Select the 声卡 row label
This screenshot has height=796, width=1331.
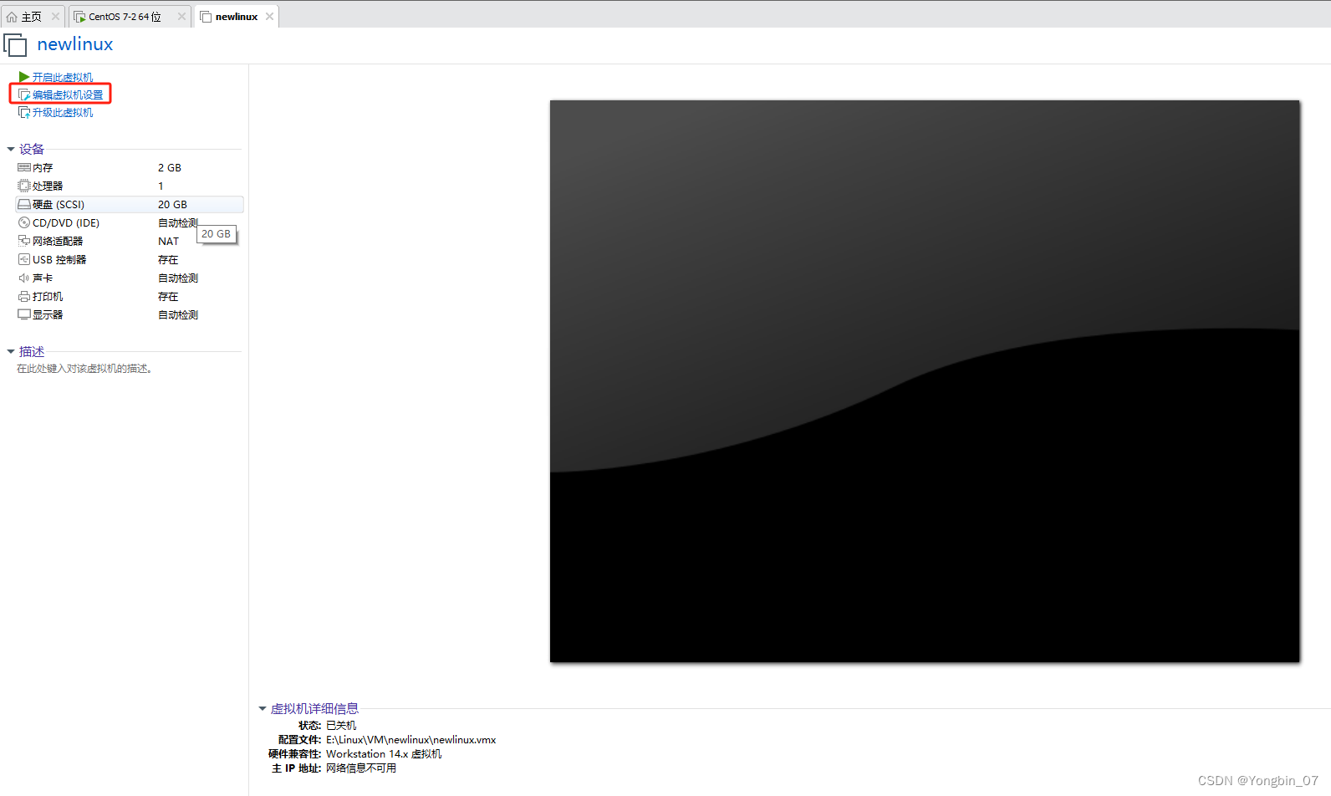pos(43,278)
